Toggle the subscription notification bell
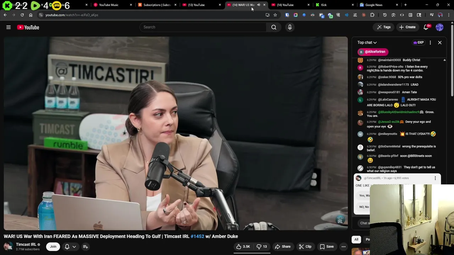Image resolution: width=454 pixels, height=255 pixels. 67,247
